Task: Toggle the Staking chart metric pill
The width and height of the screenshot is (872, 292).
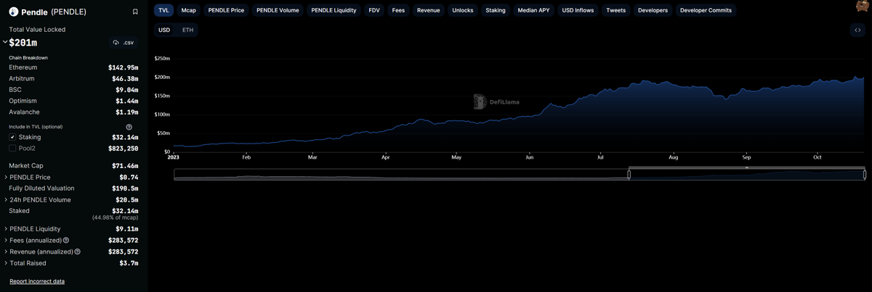Action: click(x=496, y=10)
